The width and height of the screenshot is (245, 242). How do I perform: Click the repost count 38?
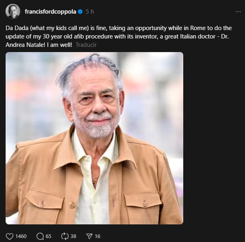[73, 236]
